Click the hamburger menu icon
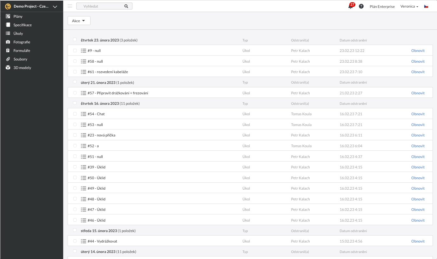This screenshot has width=437, height=259. [x=70, y=6]
